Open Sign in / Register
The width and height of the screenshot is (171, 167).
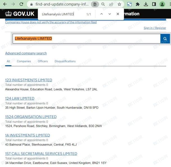coord(155,28)
